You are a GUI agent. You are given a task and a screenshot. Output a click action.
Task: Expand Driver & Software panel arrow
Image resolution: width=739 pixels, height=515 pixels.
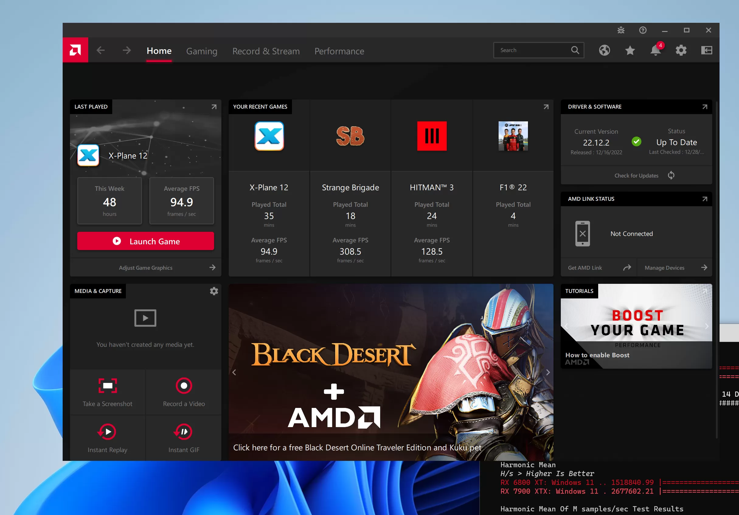pyautogui.click(x=704, y=107)
